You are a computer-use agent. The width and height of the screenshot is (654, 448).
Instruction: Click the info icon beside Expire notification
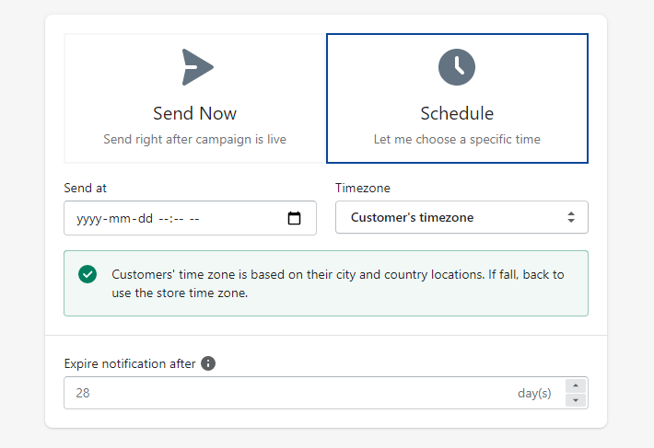[x=208, y=363]
